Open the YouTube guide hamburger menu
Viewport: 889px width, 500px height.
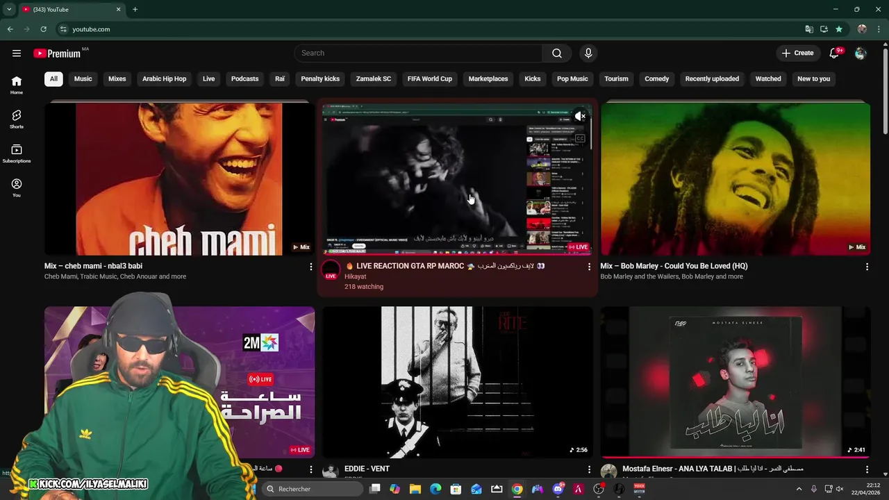click(17, 53)
